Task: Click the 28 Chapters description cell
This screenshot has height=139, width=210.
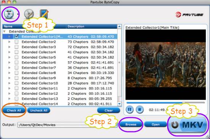Action: coord(78,83)
